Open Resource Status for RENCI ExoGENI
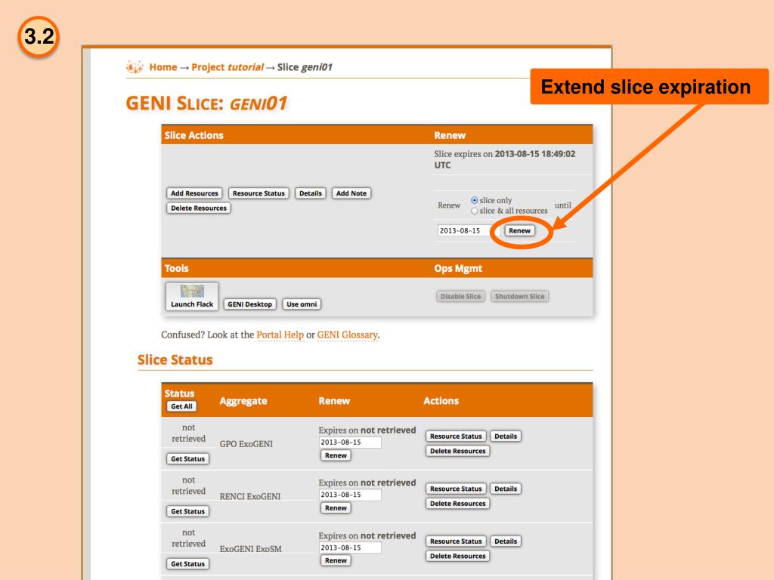774x580 pixels. tap(456, 489)
